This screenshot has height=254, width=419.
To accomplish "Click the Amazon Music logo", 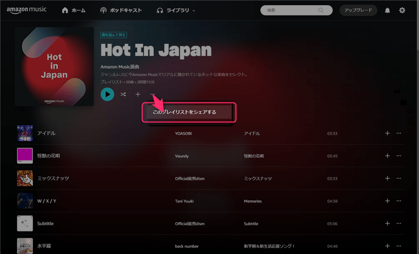I will click(27, 10).
